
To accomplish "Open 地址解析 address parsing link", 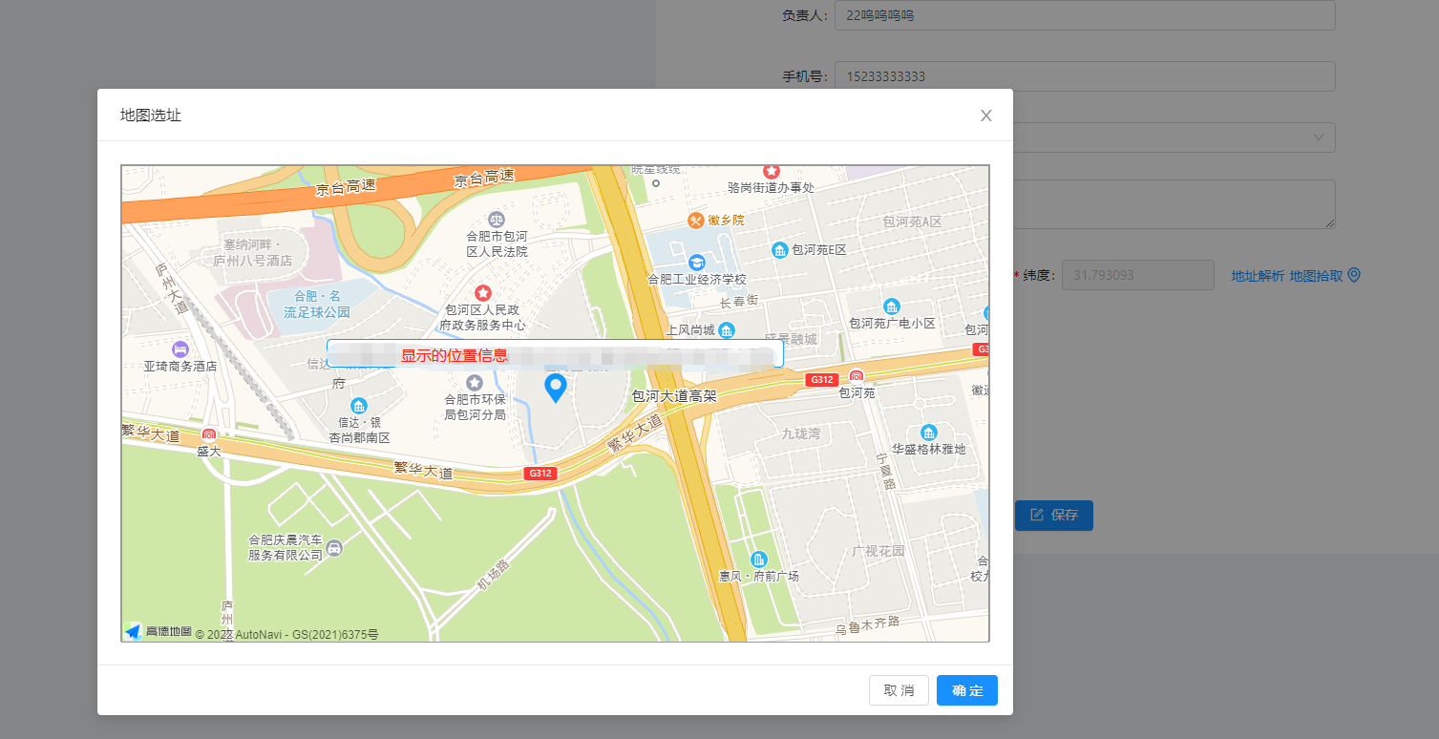I will 1257,275.
